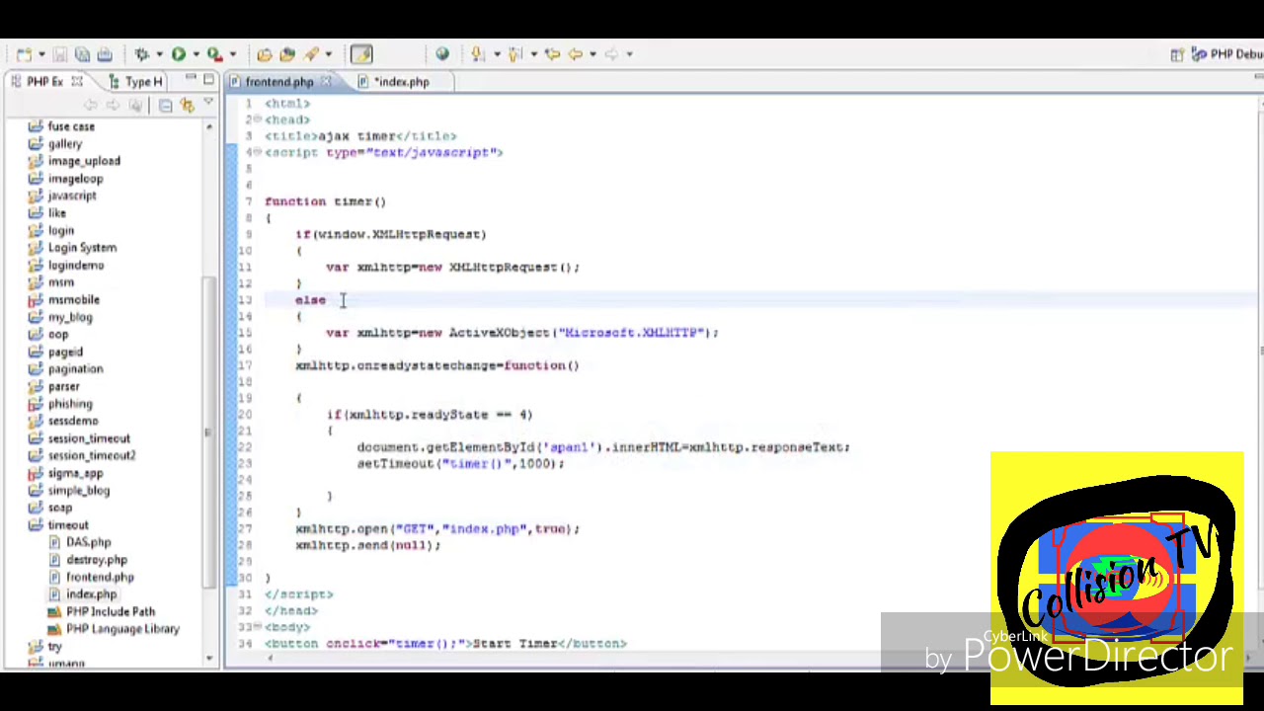Click the green Run button icon
This screenshot has width=1264, height=711.
(x=179, y=54)
